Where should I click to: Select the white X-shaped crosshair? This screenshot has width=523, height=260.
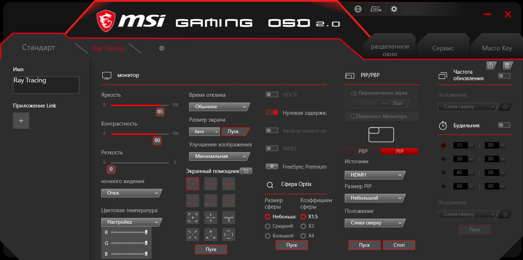tap(193, 234)
